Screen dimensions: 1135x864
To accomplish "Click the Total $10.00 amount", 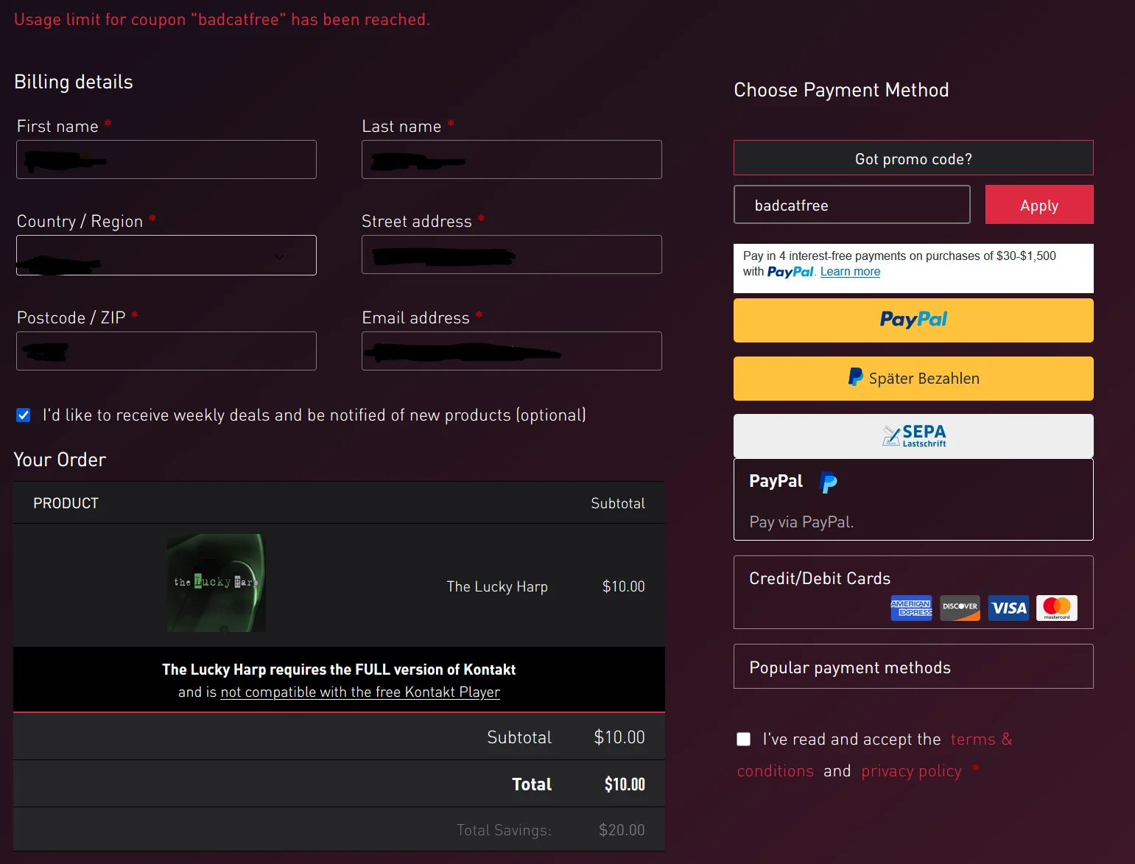I will pyautogui.click(x=625, y=784).
